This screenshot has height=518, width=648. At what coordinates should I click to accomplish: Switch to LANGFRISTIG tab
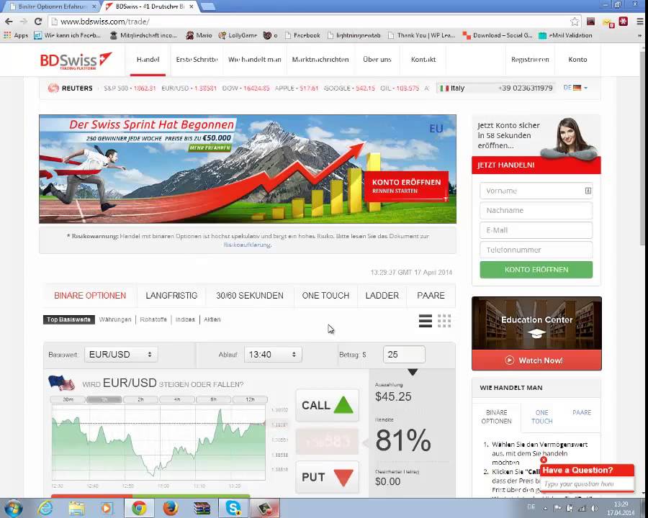click(x=171, y=296)
